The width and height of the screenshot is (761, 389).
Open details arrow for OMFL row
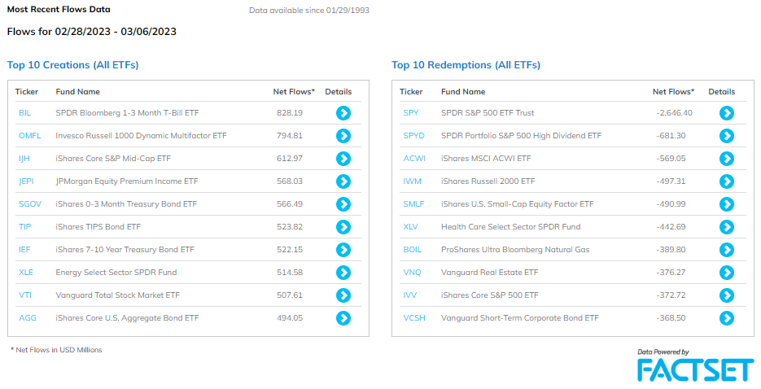(x=343, y=136)
